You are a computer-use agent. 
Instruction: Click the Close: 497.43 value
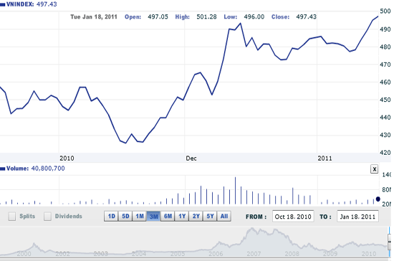tap(306, 16)
